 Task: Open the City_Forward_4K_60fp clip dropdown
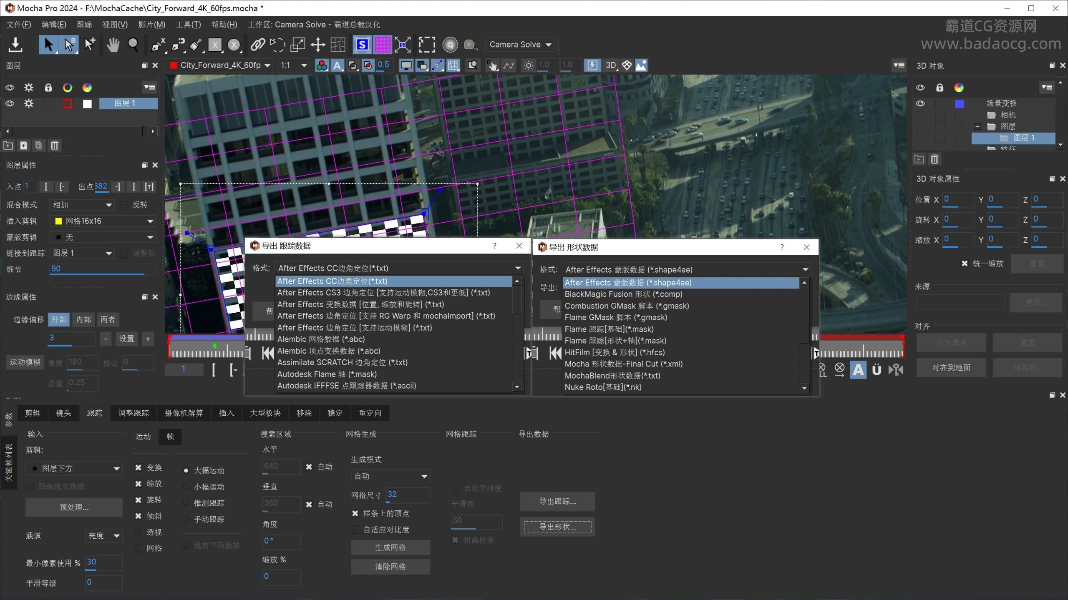(x=219, y=65)
